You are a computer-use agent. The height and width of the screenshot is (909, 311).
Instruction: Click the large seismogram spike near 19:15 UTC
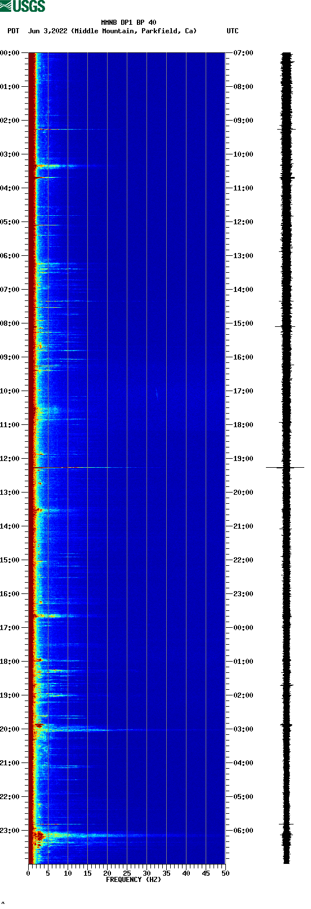(x=285, y=467)
